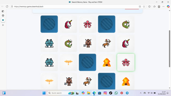Open Pinterest from the taskbar

point(122,93)
